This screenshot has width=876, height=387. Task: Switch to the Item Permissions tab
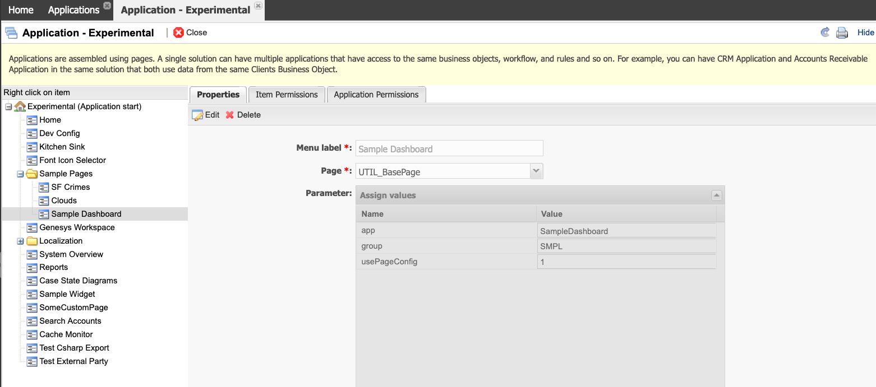[x=287, y=95]
